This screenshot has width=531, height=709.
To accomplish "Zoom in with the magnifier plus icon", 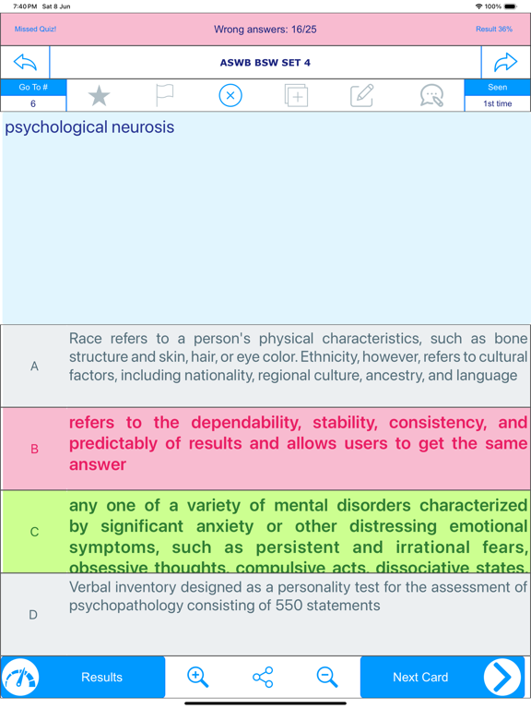I will click(198, 677).
